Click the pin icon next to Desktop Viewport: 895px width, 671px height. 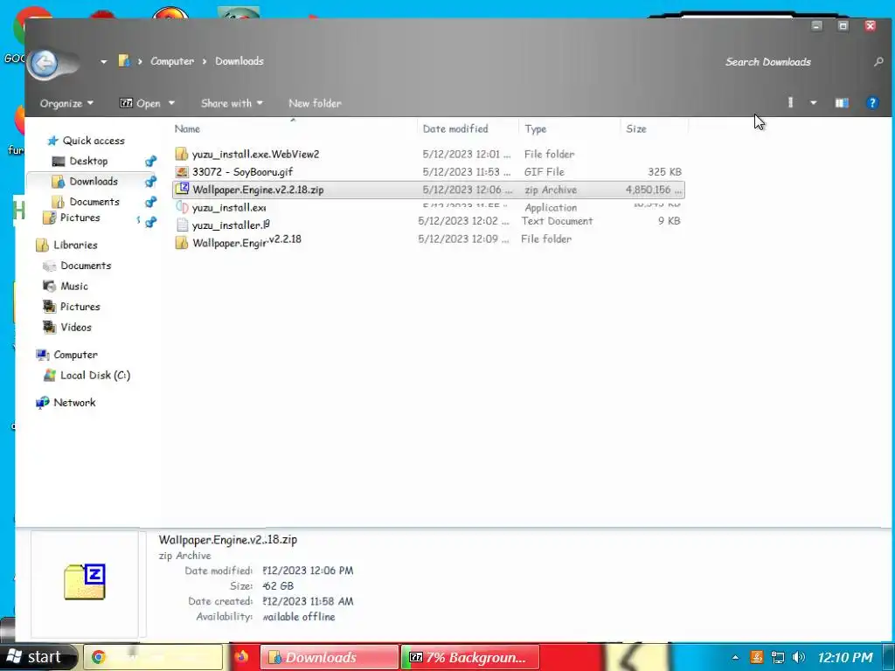(150, 162)
